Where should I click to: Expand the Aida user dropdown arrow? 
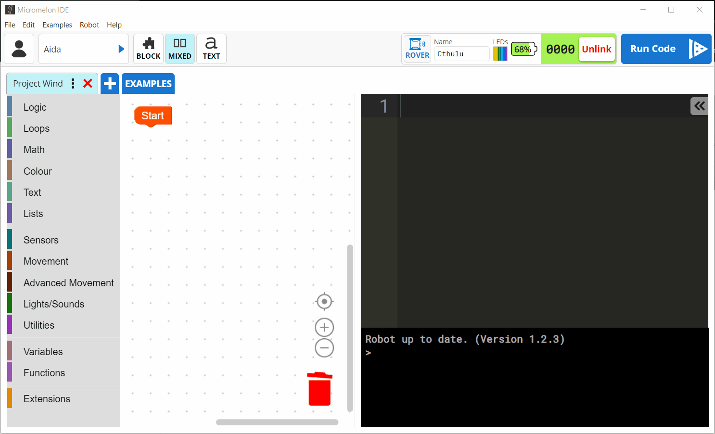pos(121,49)
